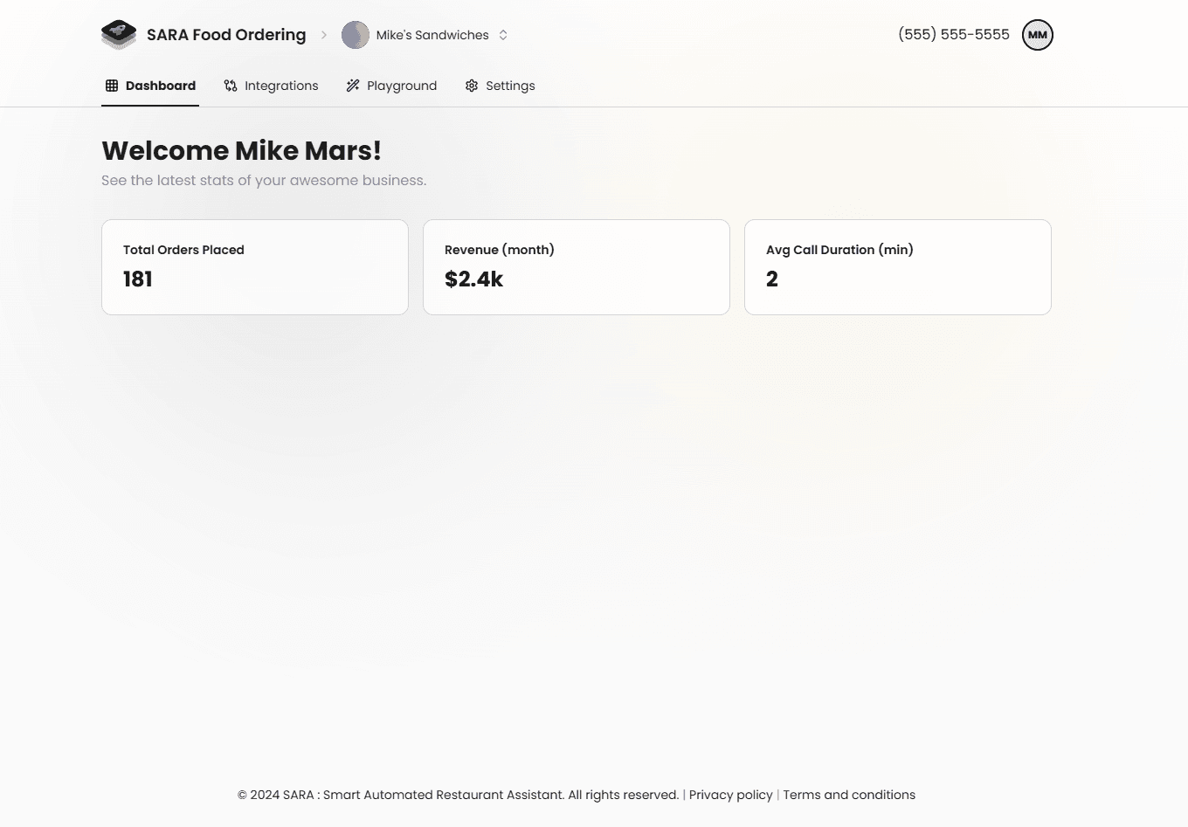Click the SARA stacked logo icon

pyautogui.click(x=119, y=35)
